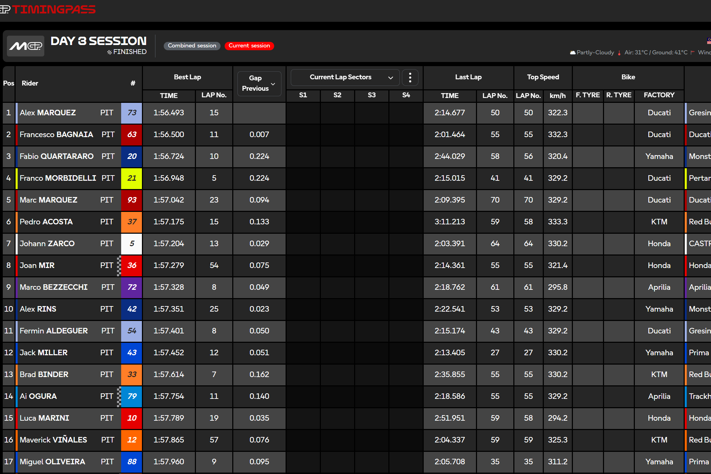Click gap value 0.162

coord(259,375)
